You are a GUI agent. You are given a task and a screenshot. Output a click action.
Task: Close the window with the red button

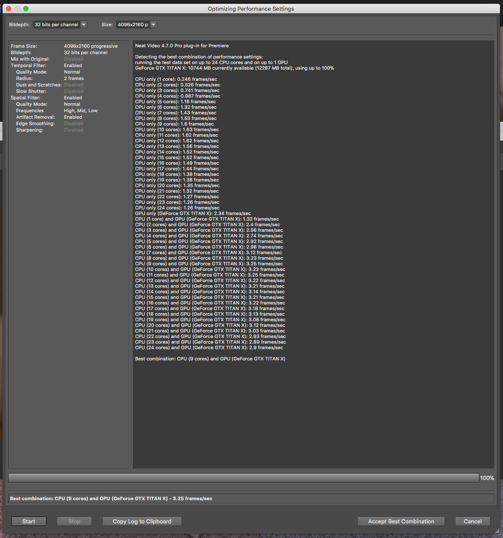tap(9, 9)
